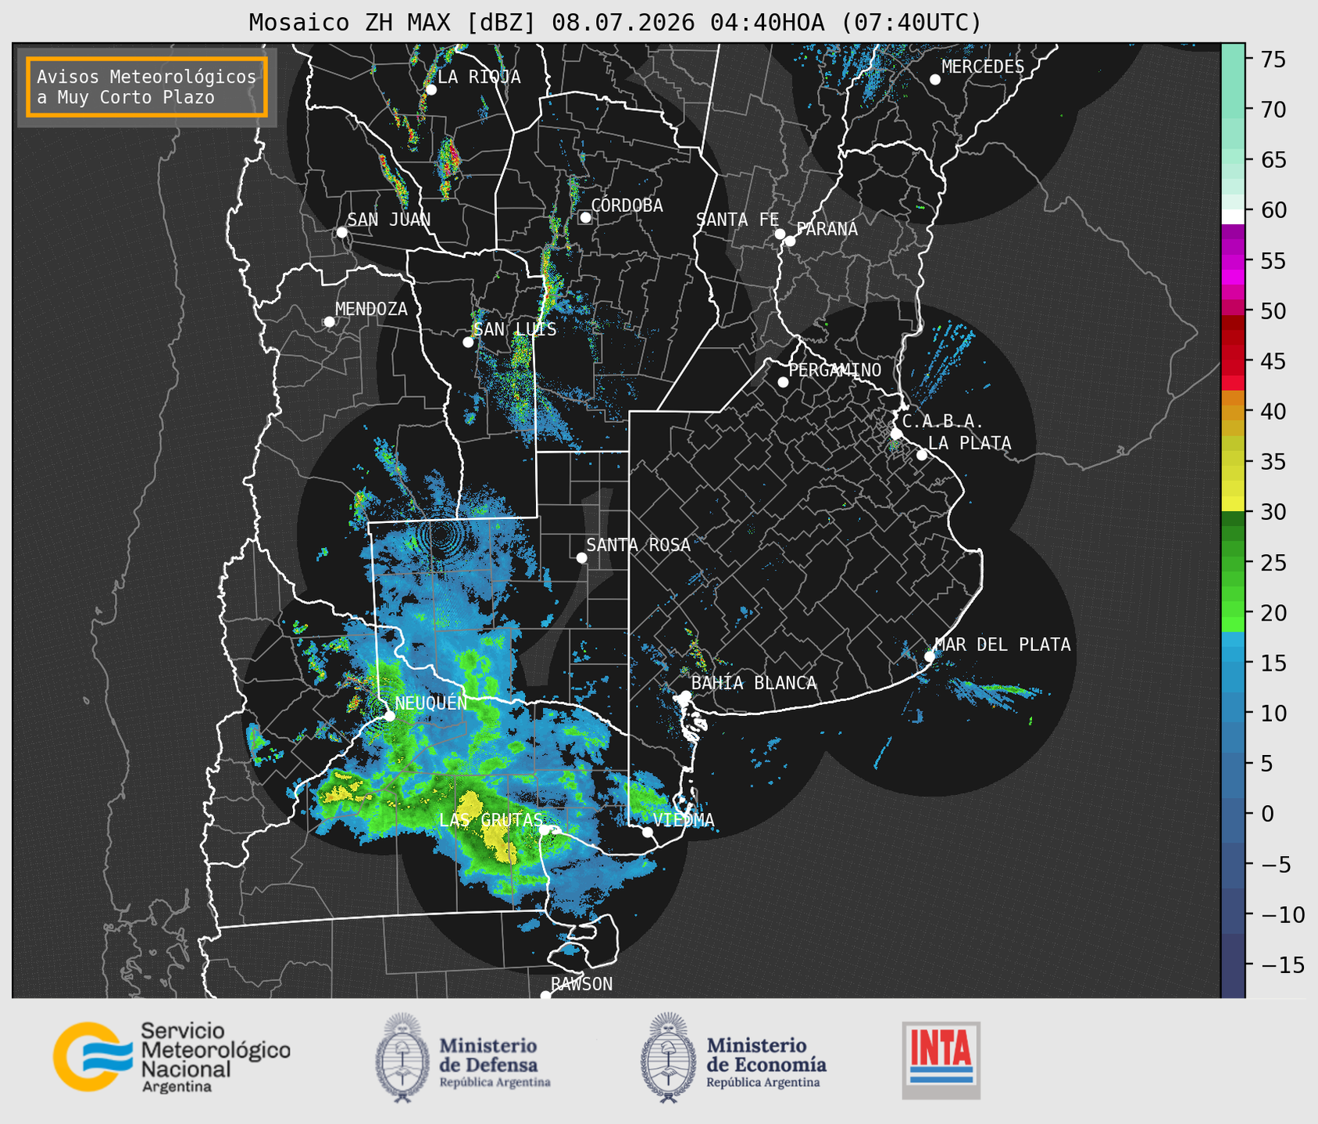The image size is (1318, 1124).
Task: Click the Ministerio de Economía emblem
Action: (667, 1058)
